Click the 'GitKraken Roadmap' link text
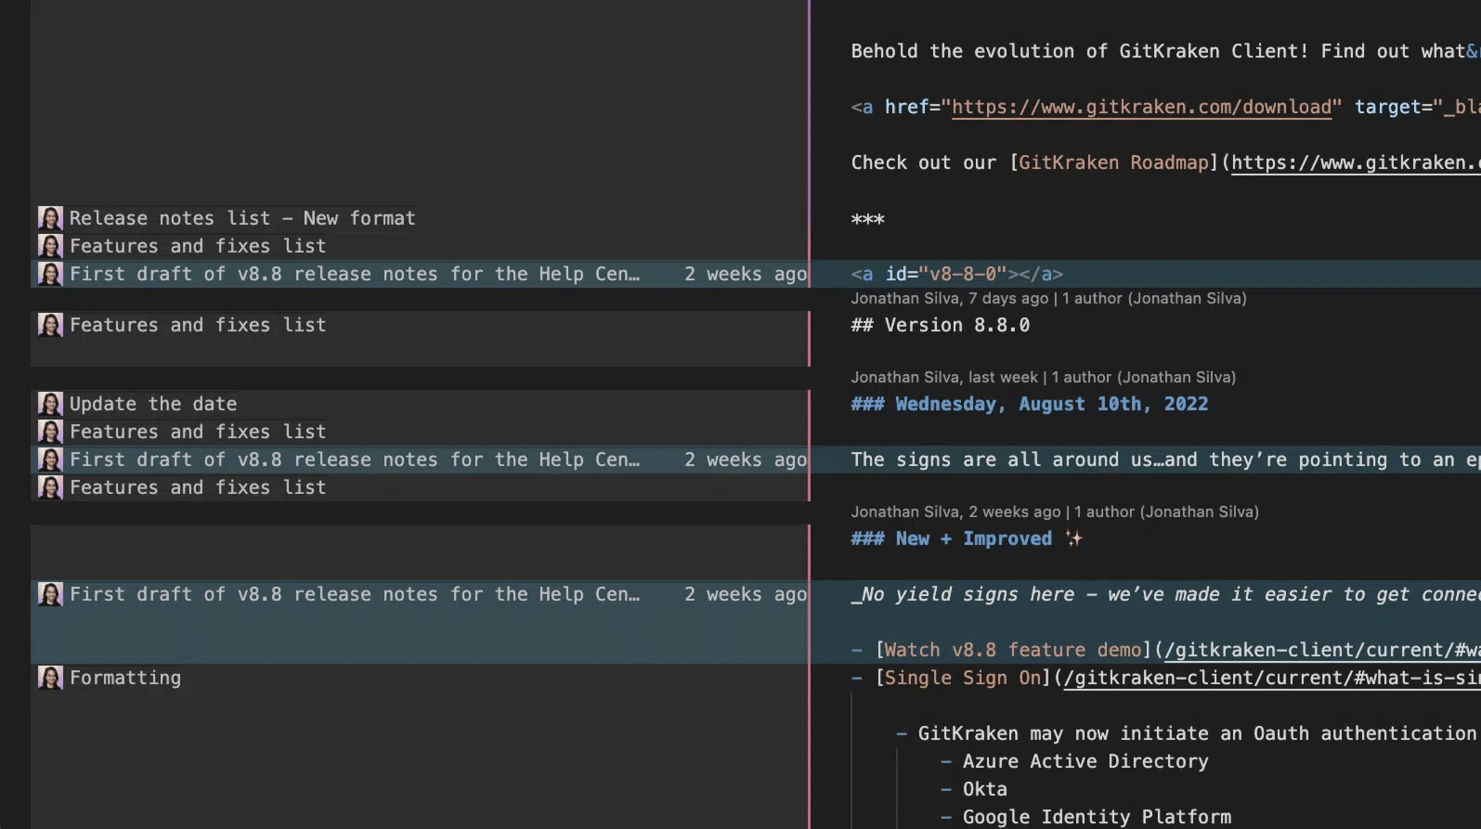This screenshot has width=1481, height=829. click(1114, 163)
